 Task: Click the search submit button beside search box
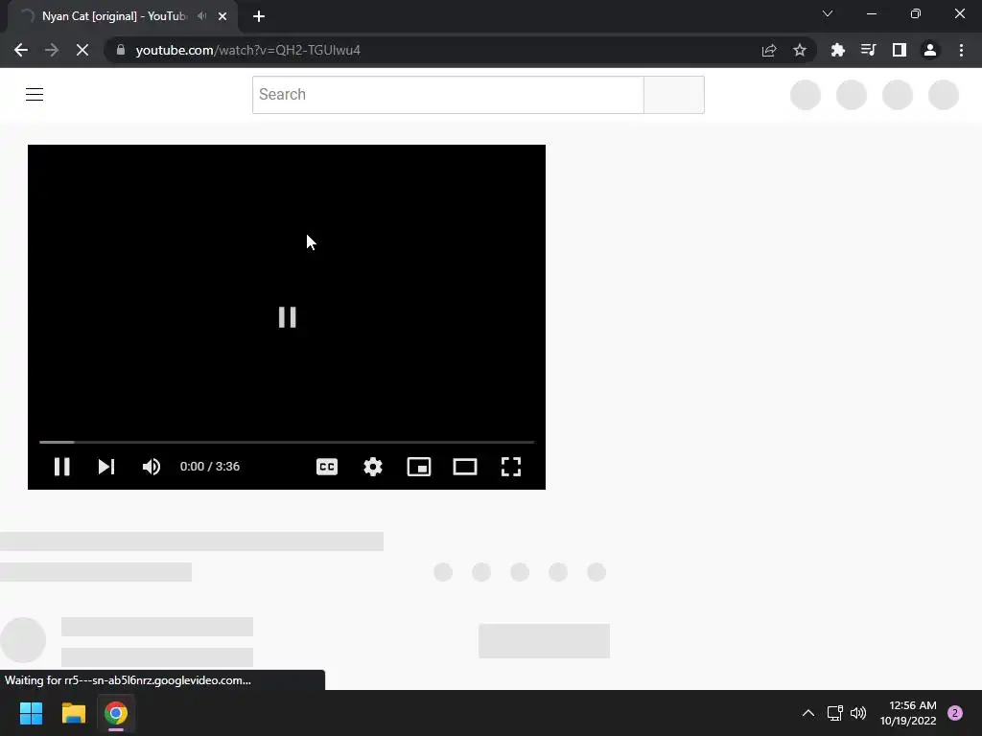point(674,95)
